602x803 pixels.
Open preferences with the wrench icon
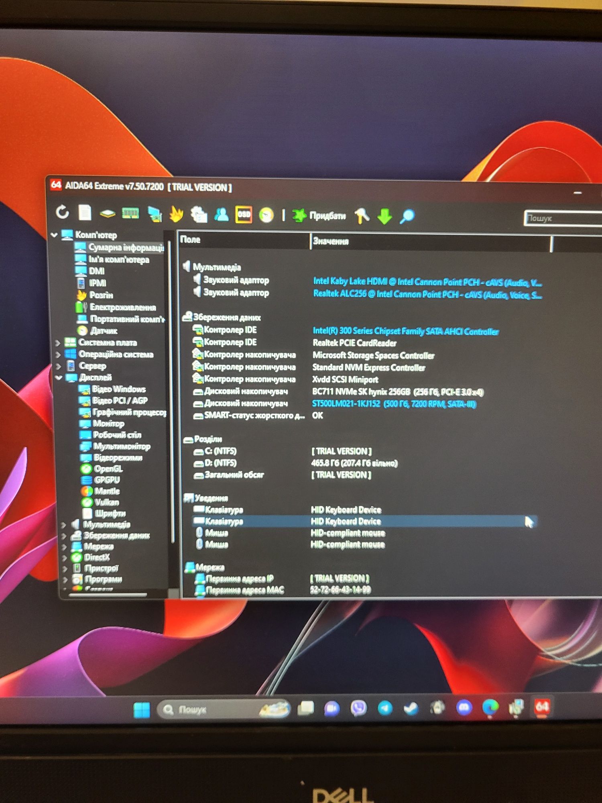(x=362, y=216)
